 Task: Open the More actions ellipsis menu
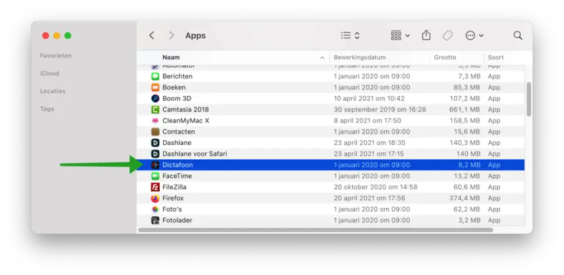pyautogui.click(x=474, y=35)
